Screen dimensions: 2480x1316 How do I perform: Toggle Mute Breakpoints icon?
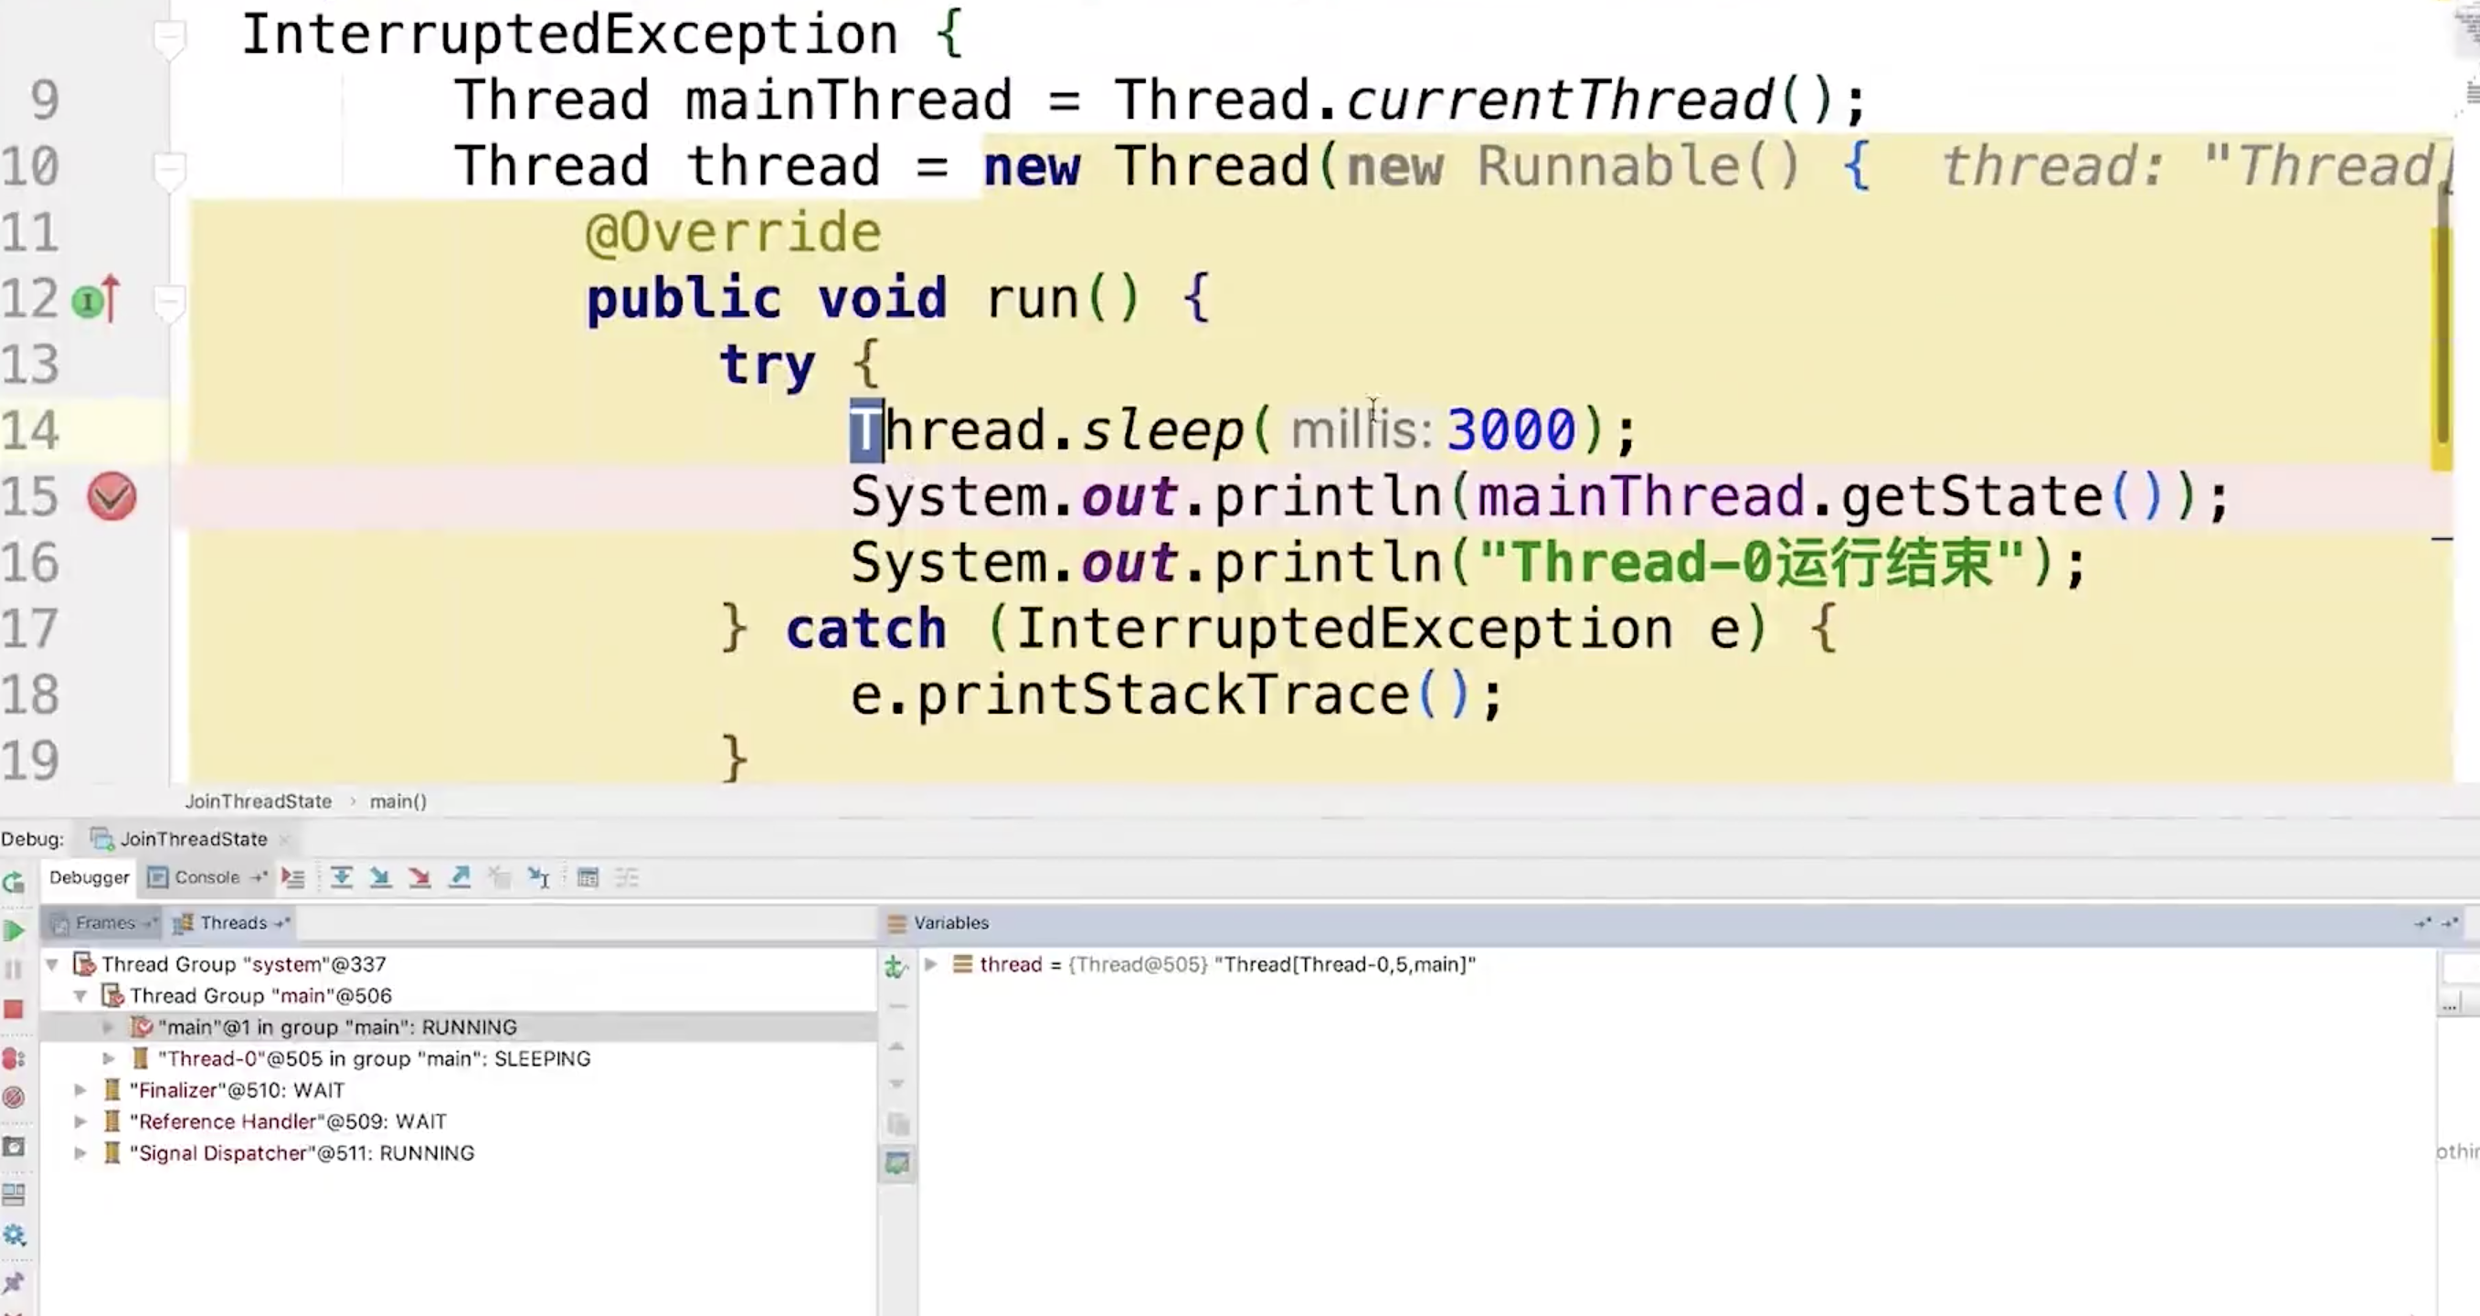click(x=14, y=1097)
